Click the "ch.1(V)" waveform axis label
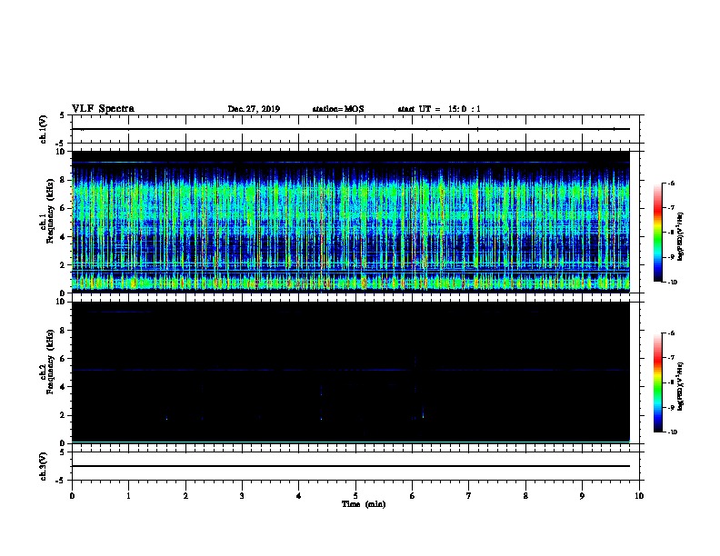720x556 pixels. click(x=44, y=129)
